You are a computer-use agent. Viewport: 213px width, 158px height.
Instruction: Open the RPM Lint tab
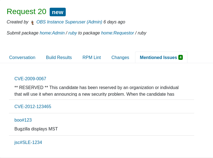click(92, 57)
